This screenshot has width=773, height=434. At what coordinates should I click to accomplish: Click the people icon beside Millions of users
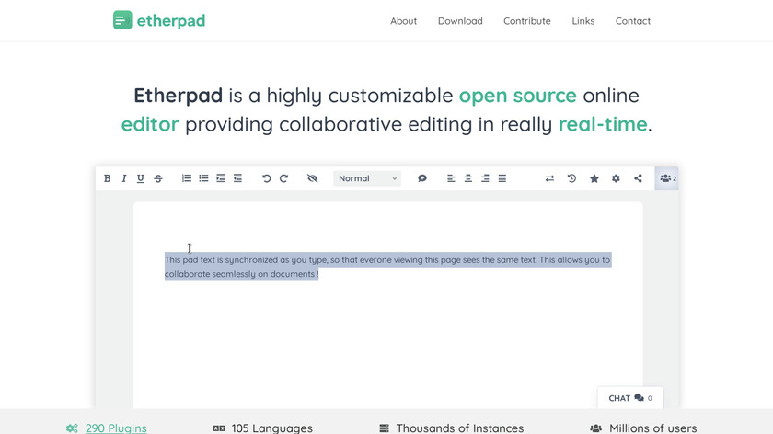click(596, 428)
